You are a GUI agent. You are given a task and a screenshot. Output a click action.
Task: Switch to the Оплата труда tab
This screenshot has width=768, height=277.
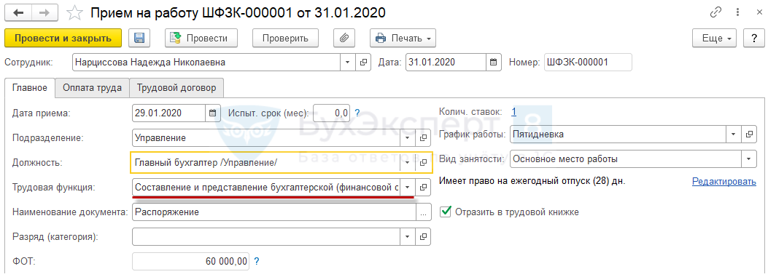pyautogui.click(x=92, y=88)
